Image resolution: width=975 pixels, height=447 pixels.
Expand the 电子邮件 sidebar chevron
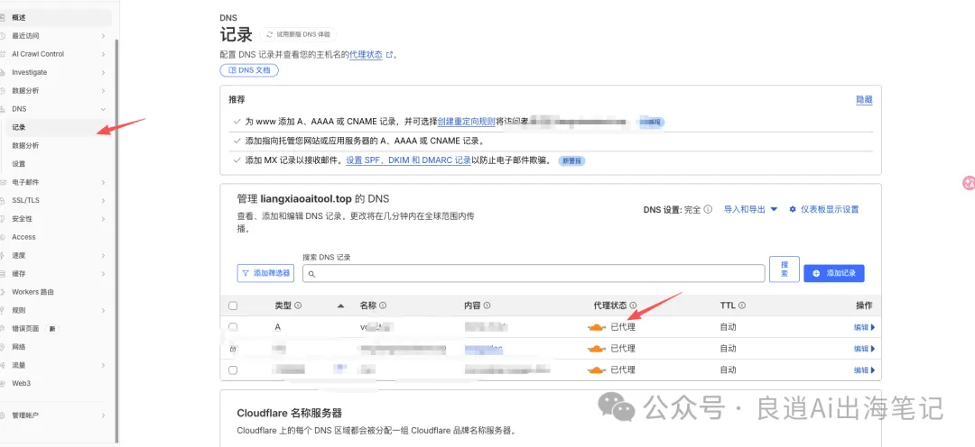click(x=103, y=183)
